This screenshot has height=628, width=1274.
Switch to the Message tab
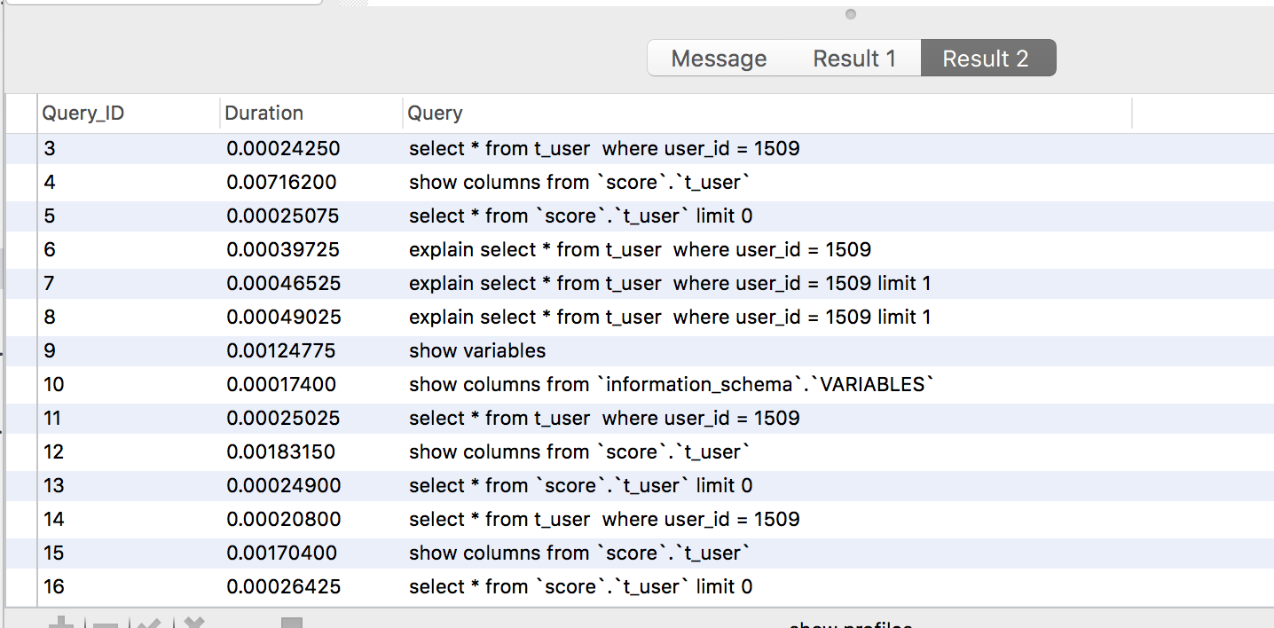[x=719, y=59]
